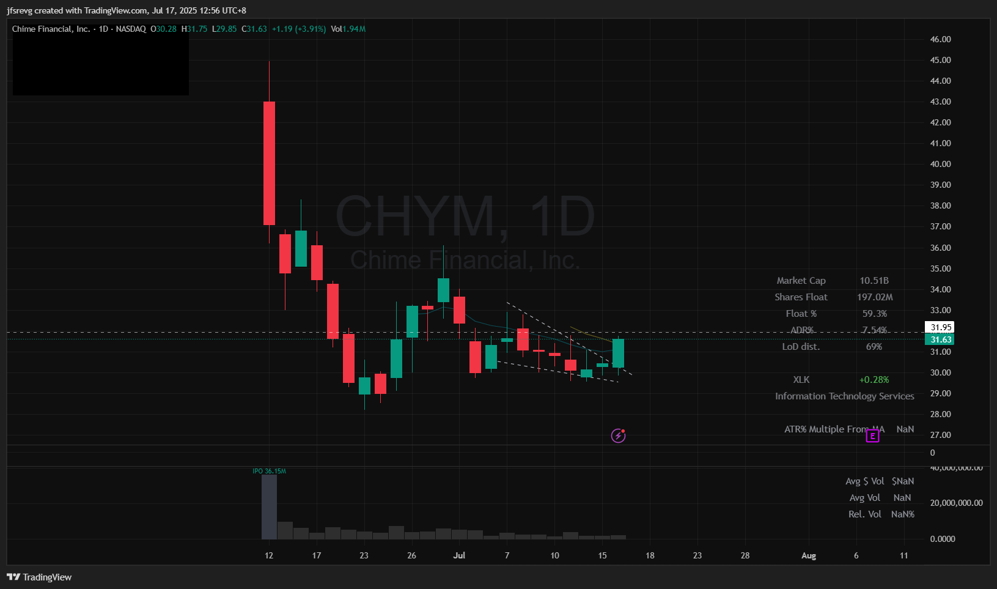Select the Avg $ Vol $NaN value
Screen dimensions: 997x589
(903, 481)
